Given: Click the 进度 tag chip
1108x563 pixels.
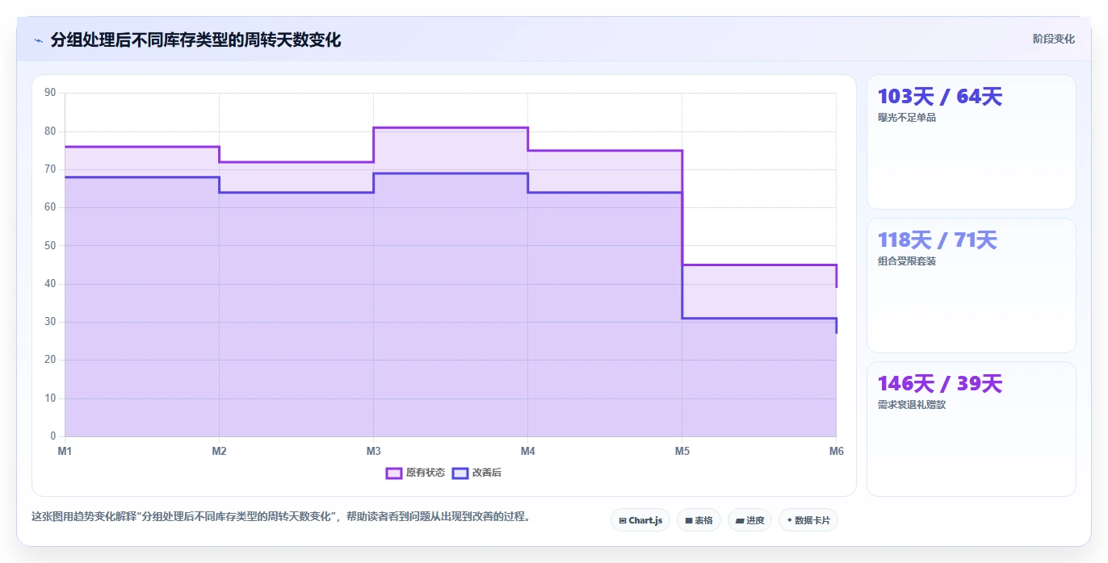Looking at the screenshot, I should pyautogui.click(x=749, y=520).
